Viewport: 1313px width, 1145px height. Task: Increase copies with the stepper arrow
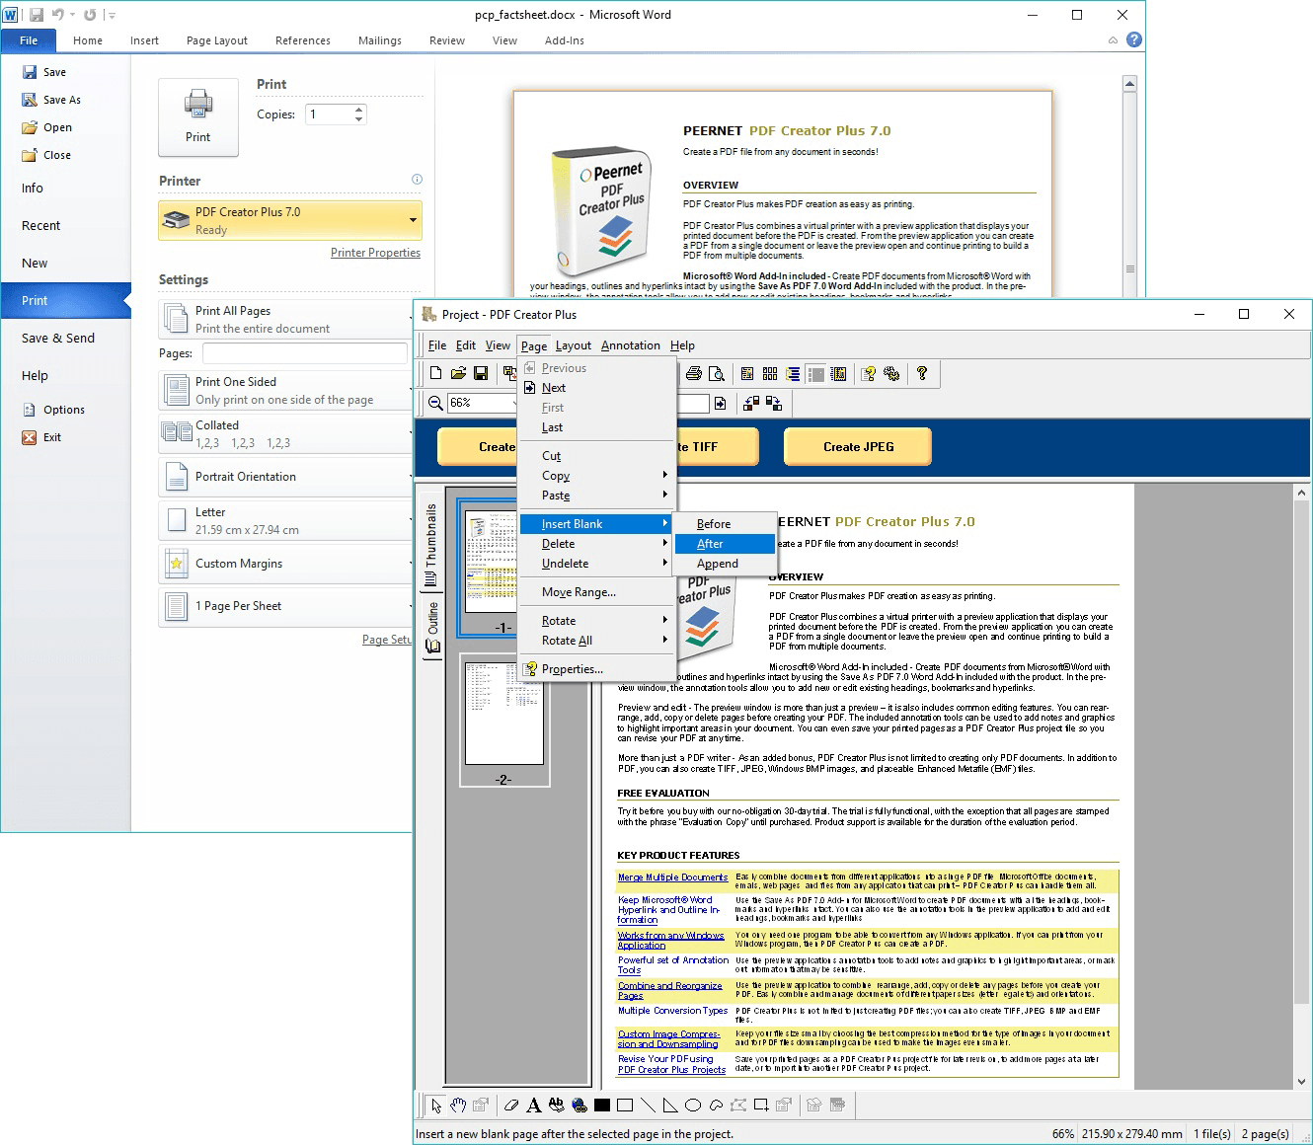(x=358, y=109)
